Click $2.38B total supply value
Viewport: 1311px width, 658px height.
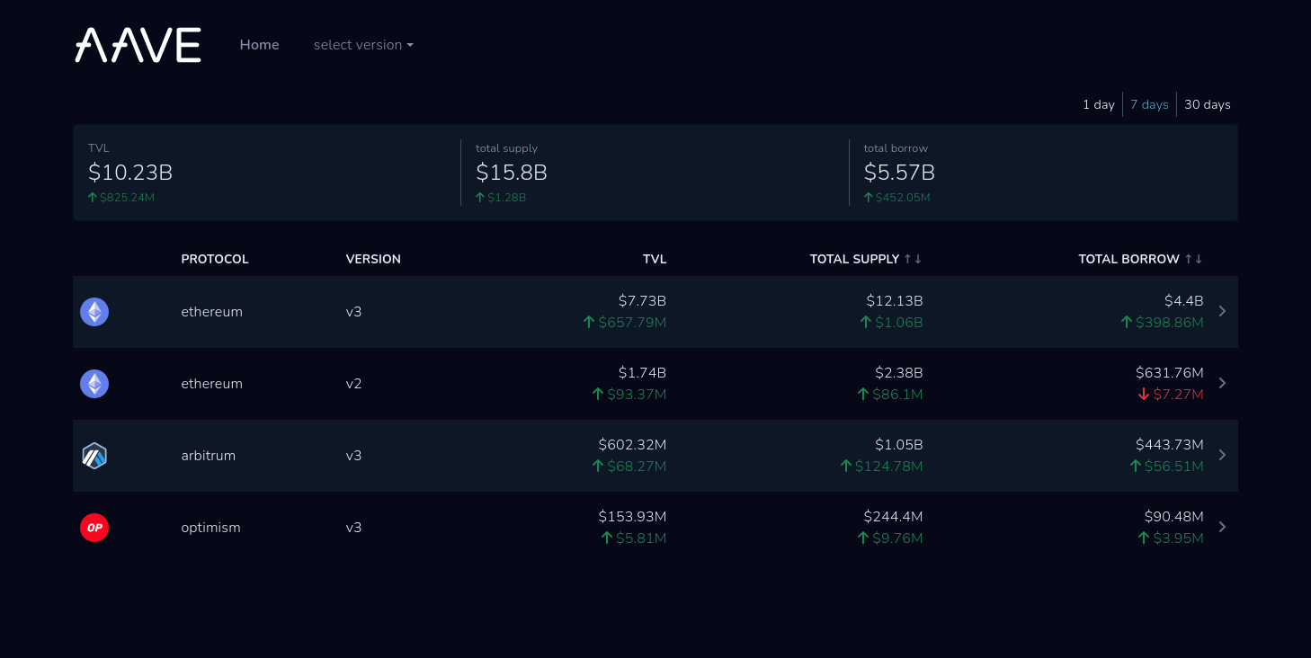[898, 372]
